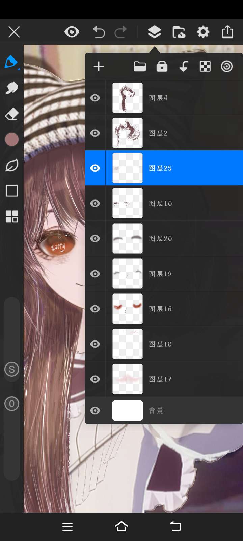
Task: Open the current color swatch
Action: pyautogui.click(x=12, y=139)
